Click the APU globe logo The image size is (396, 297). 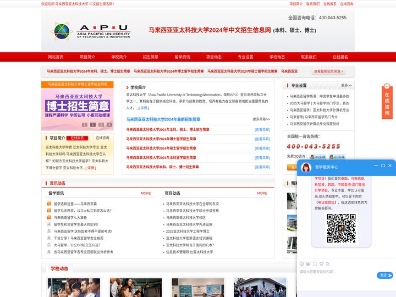pyautogui.click(x=62, y=31)
